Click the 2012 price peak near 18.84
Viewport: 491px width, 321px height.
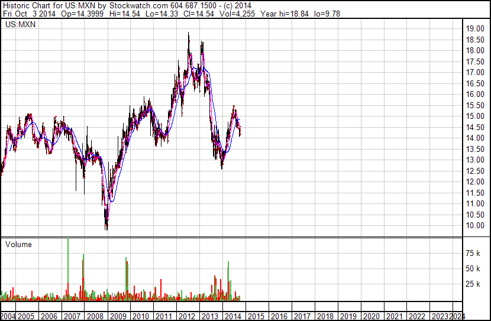pyautogui.click(x=189, y=33)
